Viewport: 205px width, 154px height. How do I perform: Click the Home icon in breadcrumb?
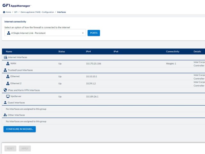pos(4,12)
